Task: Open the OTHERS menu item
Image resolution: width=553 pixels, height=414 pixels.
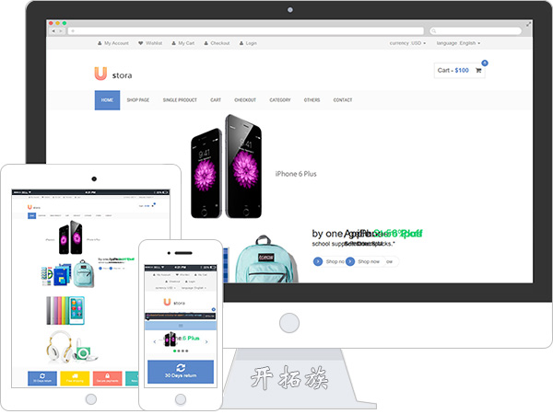Action: pos(312,100)
